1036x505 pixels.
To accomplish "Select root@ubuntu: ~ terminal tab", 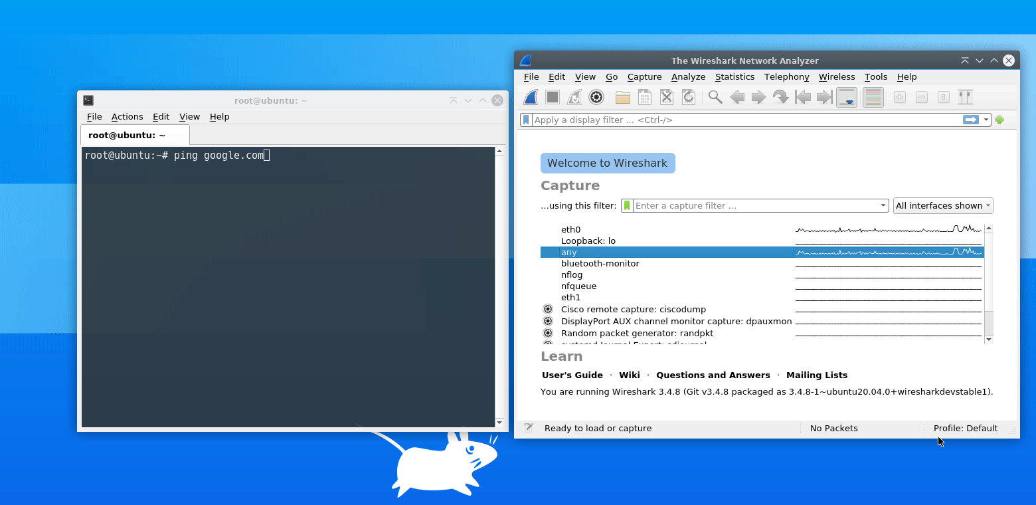I will (135, 135).
